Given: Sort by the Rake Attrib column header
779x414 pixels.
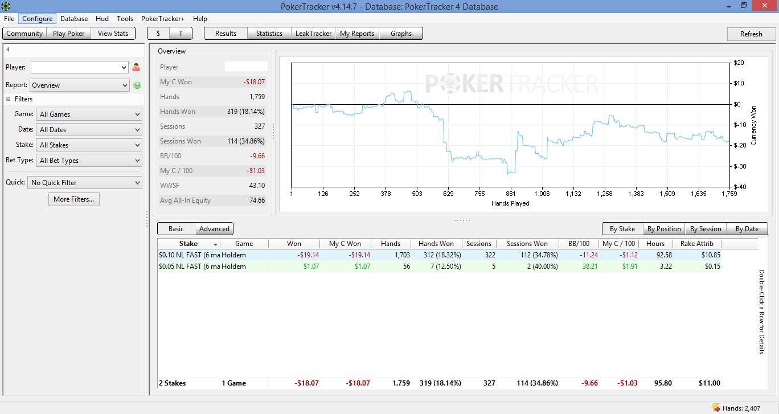Looking at the screenshot, I should 697,244.
